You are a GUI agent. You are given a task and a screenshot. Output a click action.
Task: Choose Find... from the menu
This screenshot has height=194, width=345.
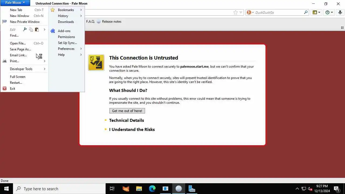pos(25,36)
